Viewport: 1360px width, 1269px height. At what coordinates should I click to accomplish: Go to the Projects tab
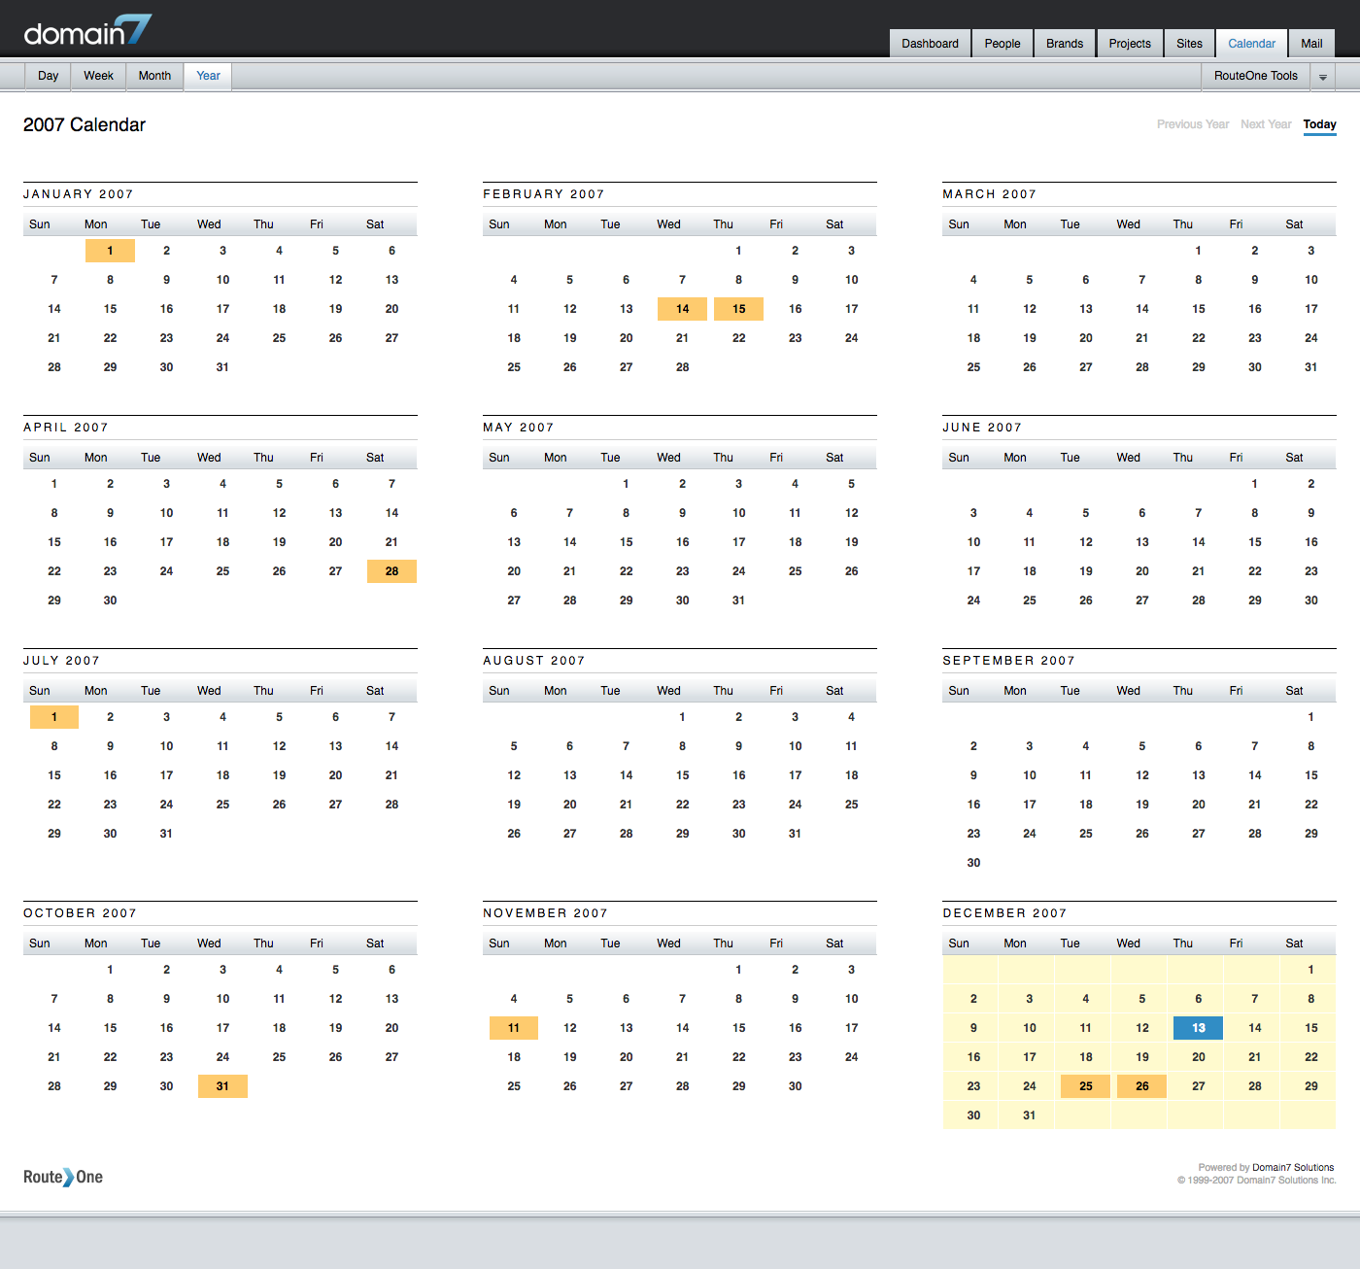pos(1129,44)
